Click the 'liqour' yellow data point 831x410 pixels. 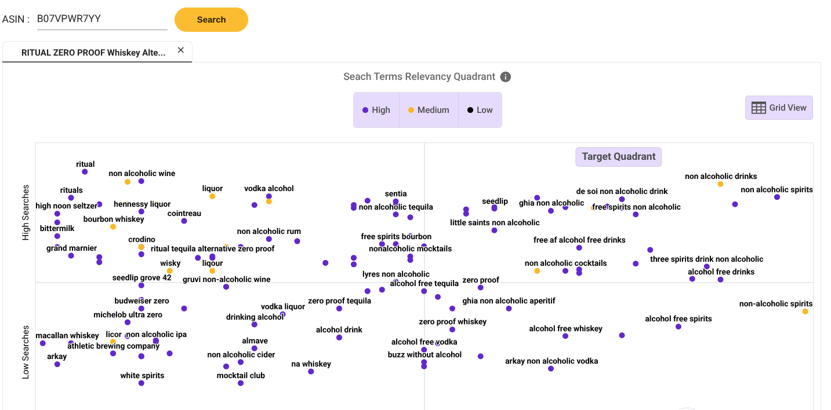[x=212, y=271]
